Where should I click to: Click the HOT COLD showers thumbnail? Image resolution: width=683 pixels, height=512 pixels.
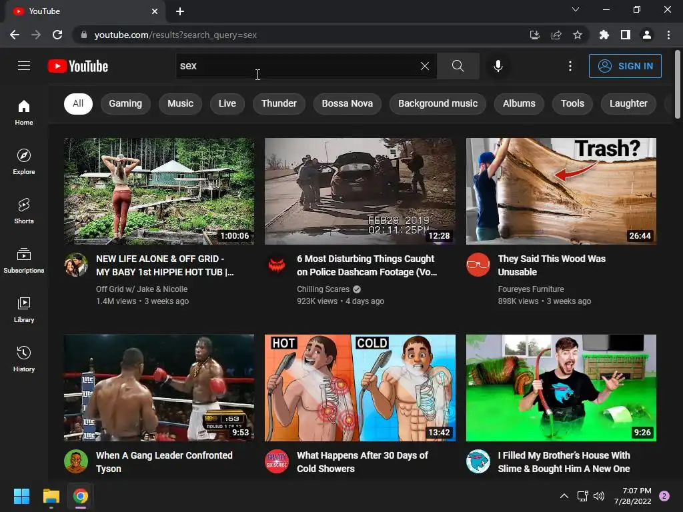coord(360,388)
